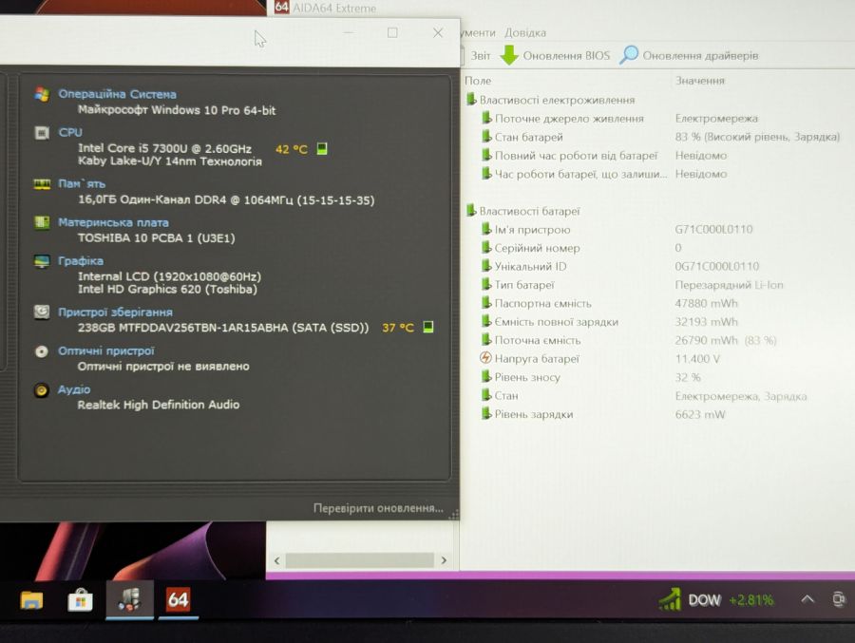Click the DOW stock widget in taskbar
Image resolution: width=855 pixels, height=643 pixels.
pyautogui.click(x=716, y=600)
